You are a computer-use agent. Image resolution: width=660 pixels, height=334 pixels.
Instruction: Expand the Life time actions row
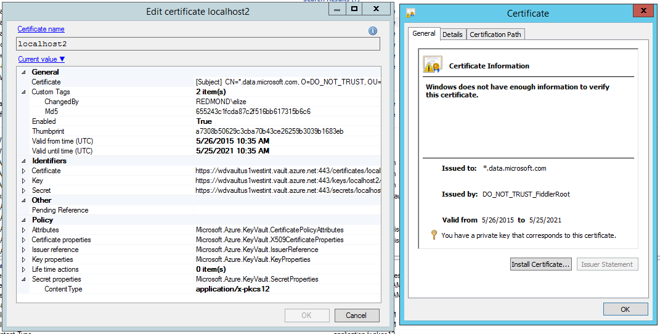tap(23, 269)
